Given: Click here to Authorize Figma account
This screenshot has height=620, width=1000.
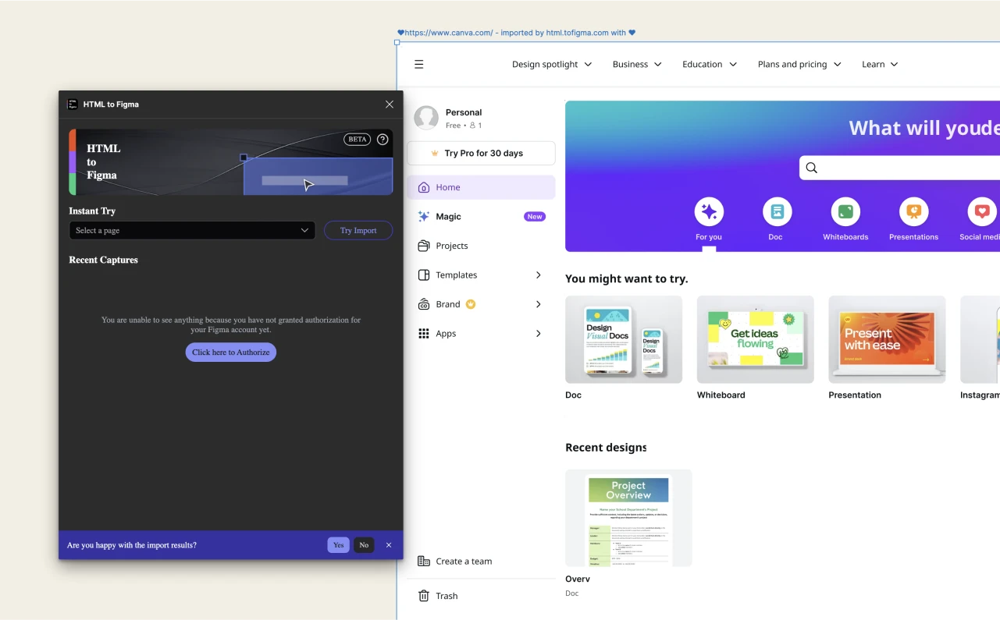Looking at the screenshot, I should pos(231,353).
